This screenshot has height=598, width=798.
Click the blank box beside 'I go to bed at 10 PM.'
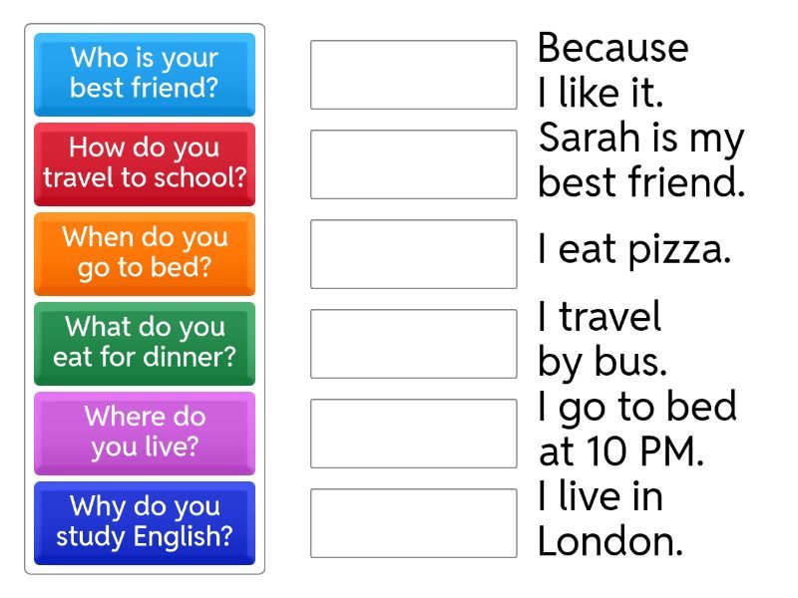click(x=413, y=434)
